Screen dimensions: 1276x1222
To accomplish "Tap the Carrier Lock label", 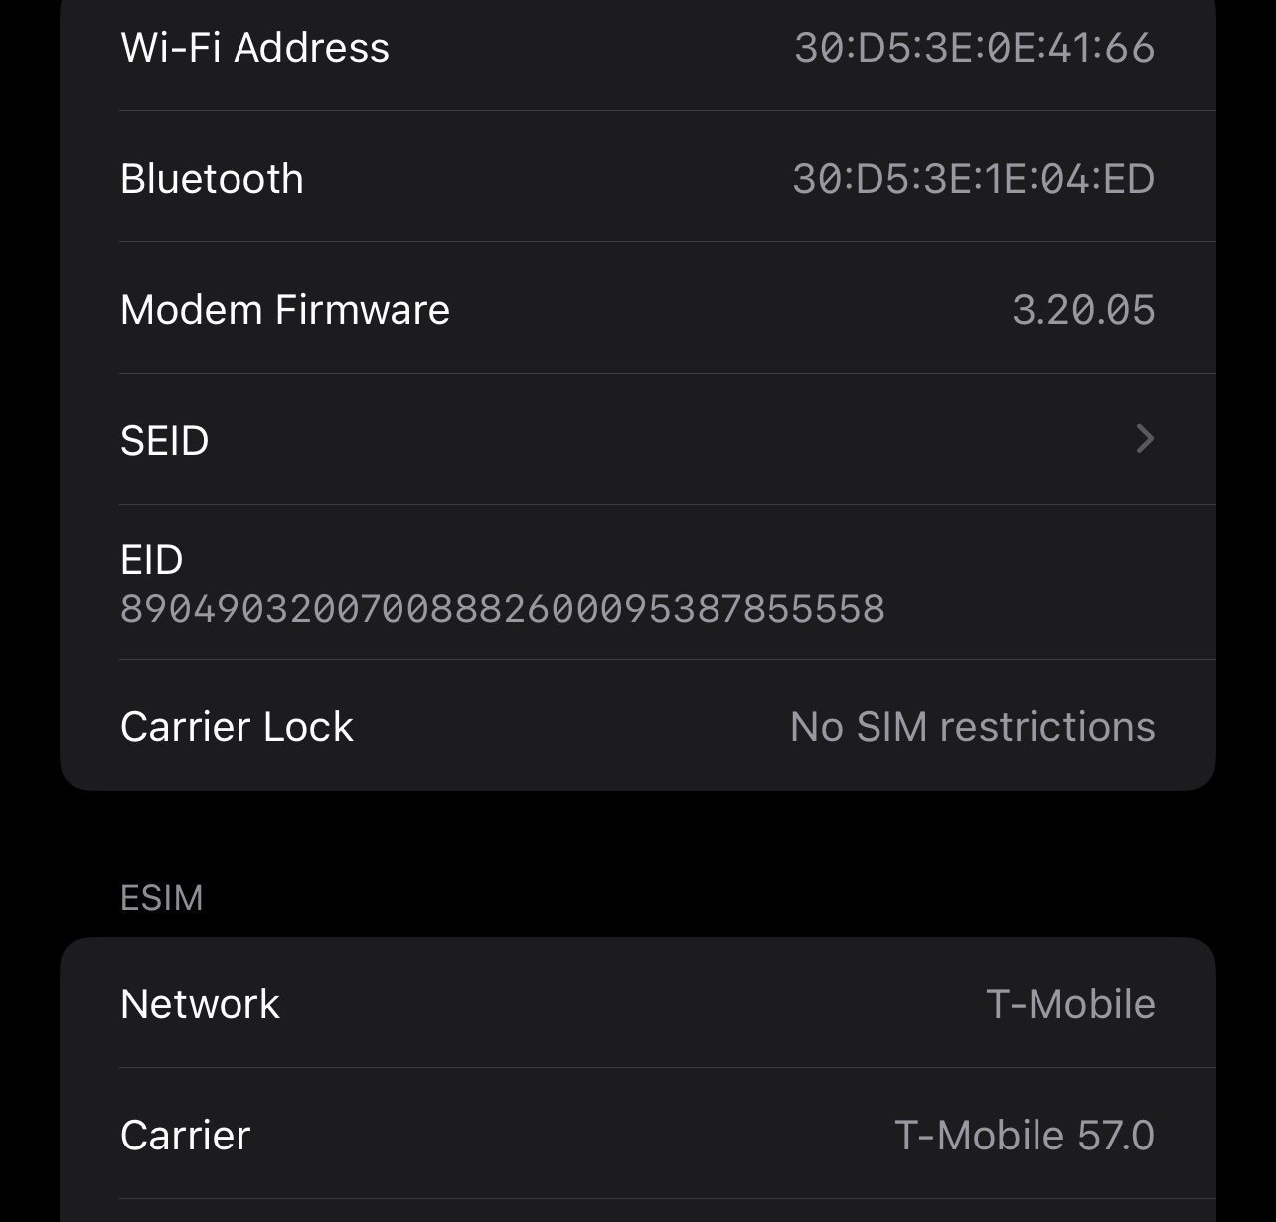I will (x=237, y=727).
